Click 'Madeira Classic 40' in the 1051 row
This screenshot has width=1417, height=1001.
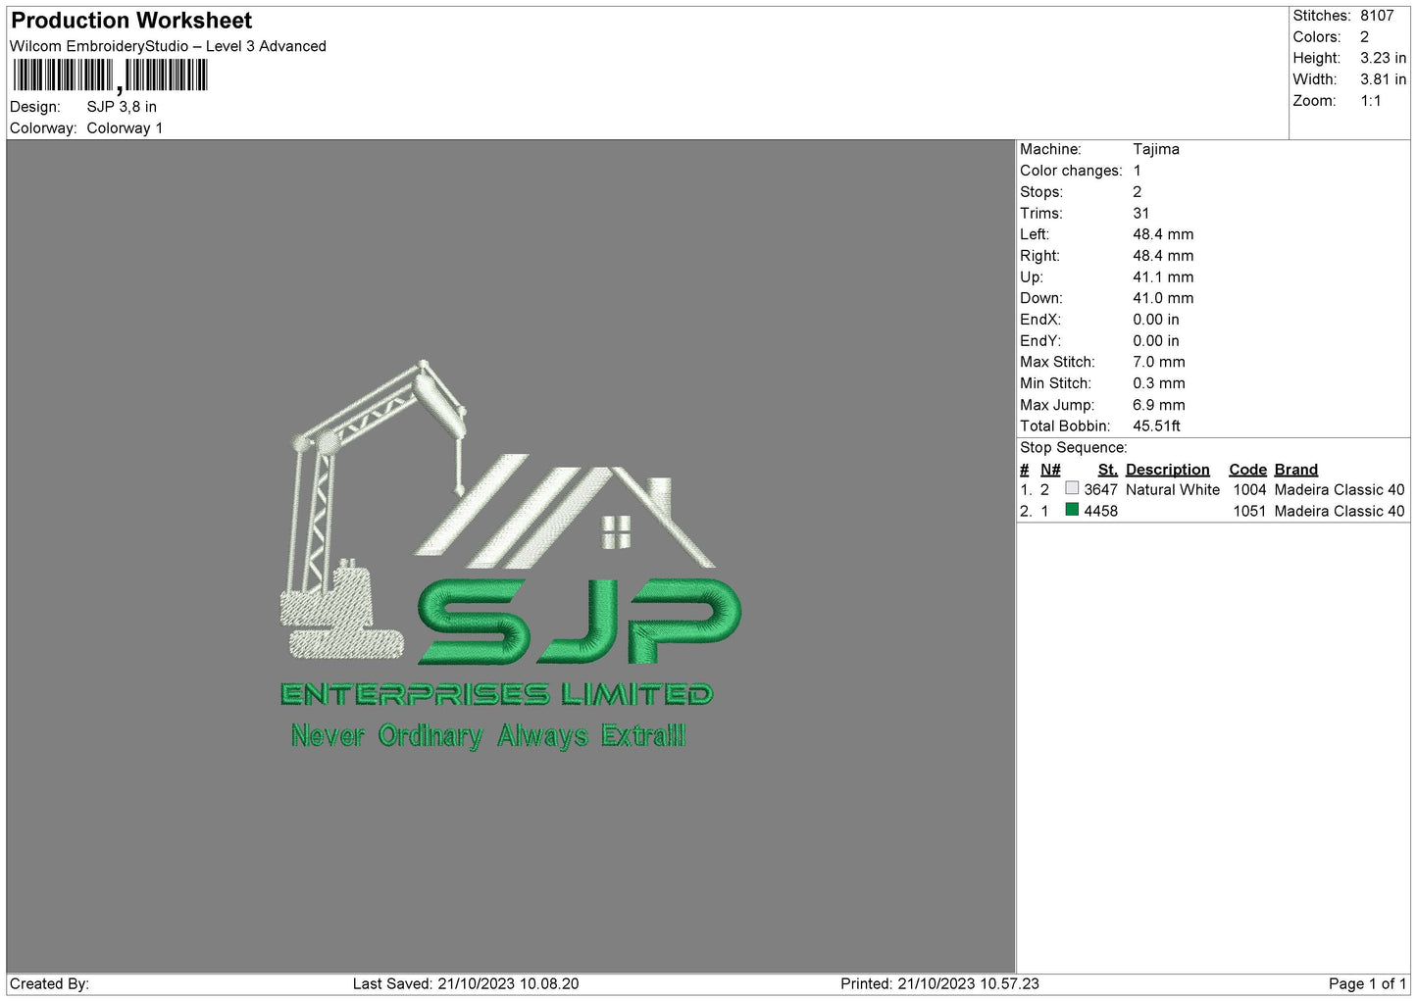point(1340,511)
